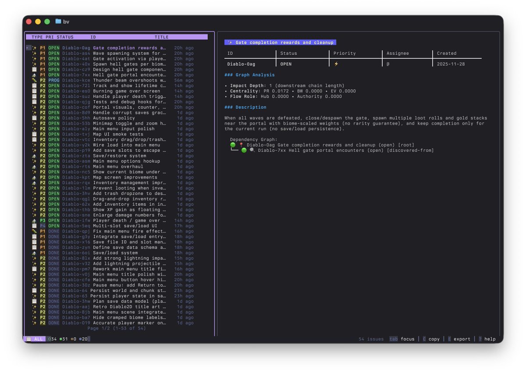Click the TYPE column header

pos(37,37)
